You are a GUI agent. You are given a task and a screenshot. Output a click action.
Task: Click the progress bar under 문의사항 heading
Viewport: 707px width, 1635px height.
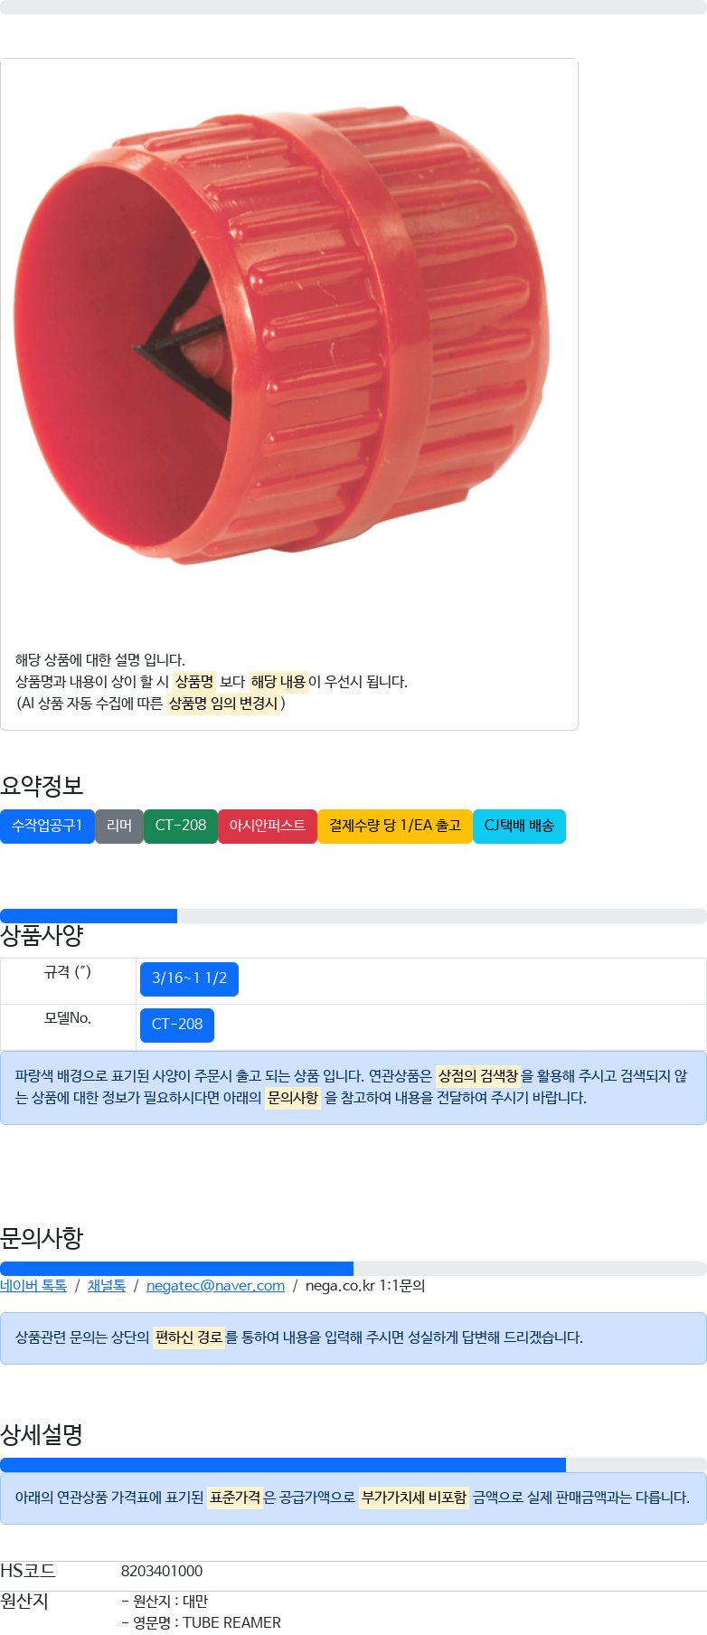pos(353,1269)
